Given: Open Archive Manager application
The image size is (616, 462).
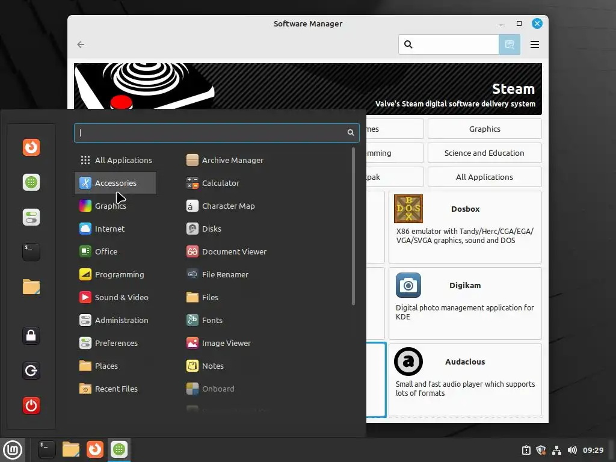Looking at the screenshot, I should tap(225, 160).
